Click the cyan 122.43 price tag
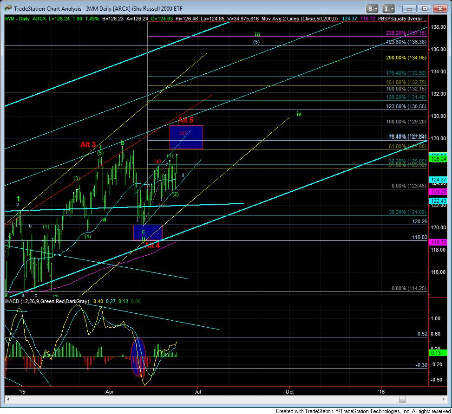This screenshot has width=452, height=414. click(438, 201)
